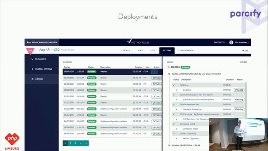This screenshot has height=151, width=268.
Task: Click the Finished badge on the 22/08/2017 row
Action: click(92, 84)
